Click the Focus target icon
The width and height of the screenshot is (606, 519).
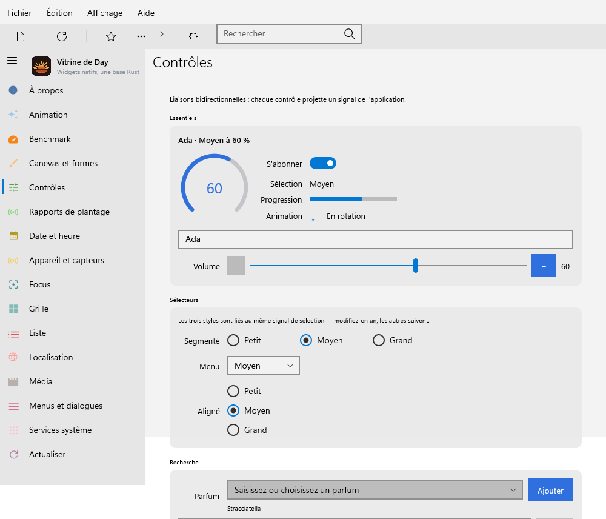tap(13, 284)
